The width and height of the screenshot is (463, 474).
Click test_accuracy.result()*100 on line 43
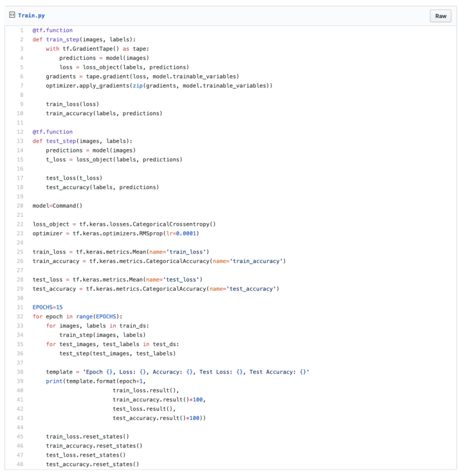(156, 418)
